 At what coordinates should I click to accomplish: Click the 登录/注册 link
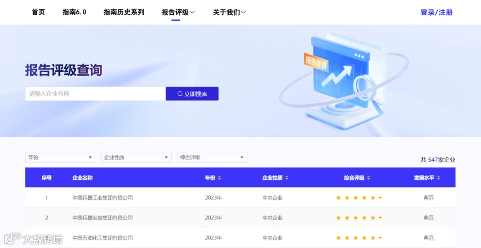click(436, 12)
